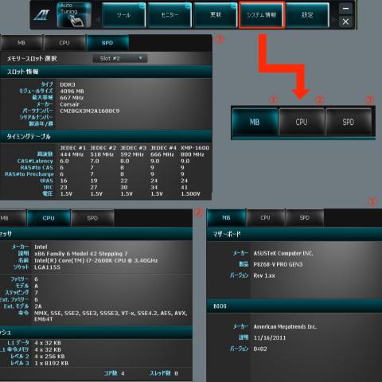Click the motherboard version Rev 1.xx

pos(264,275)
